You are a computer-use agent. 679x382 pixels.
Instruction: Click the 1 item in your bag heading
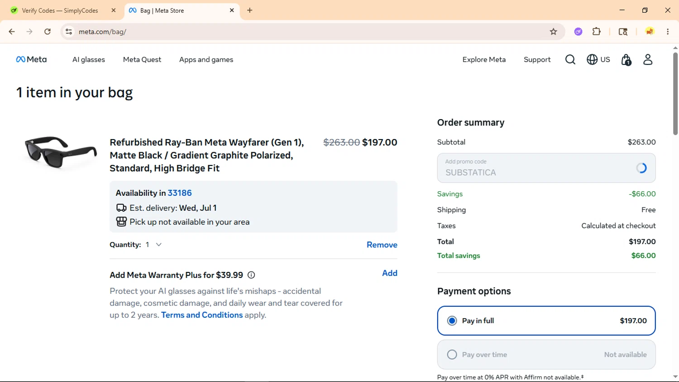pyautogui.click(x=75, y=92)
